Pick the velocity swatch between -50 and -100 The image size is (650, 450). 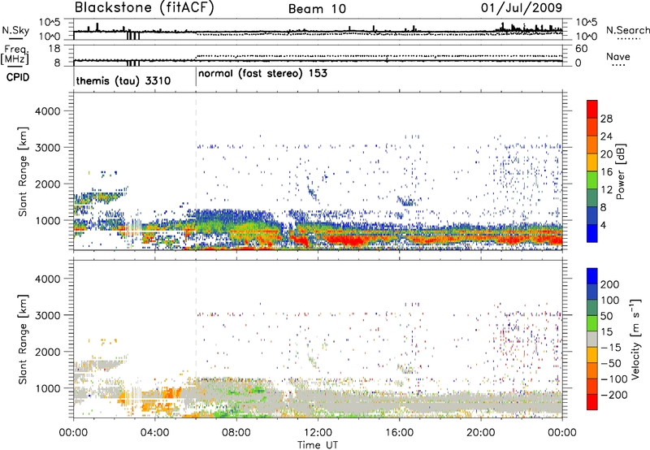pos(592,371)
